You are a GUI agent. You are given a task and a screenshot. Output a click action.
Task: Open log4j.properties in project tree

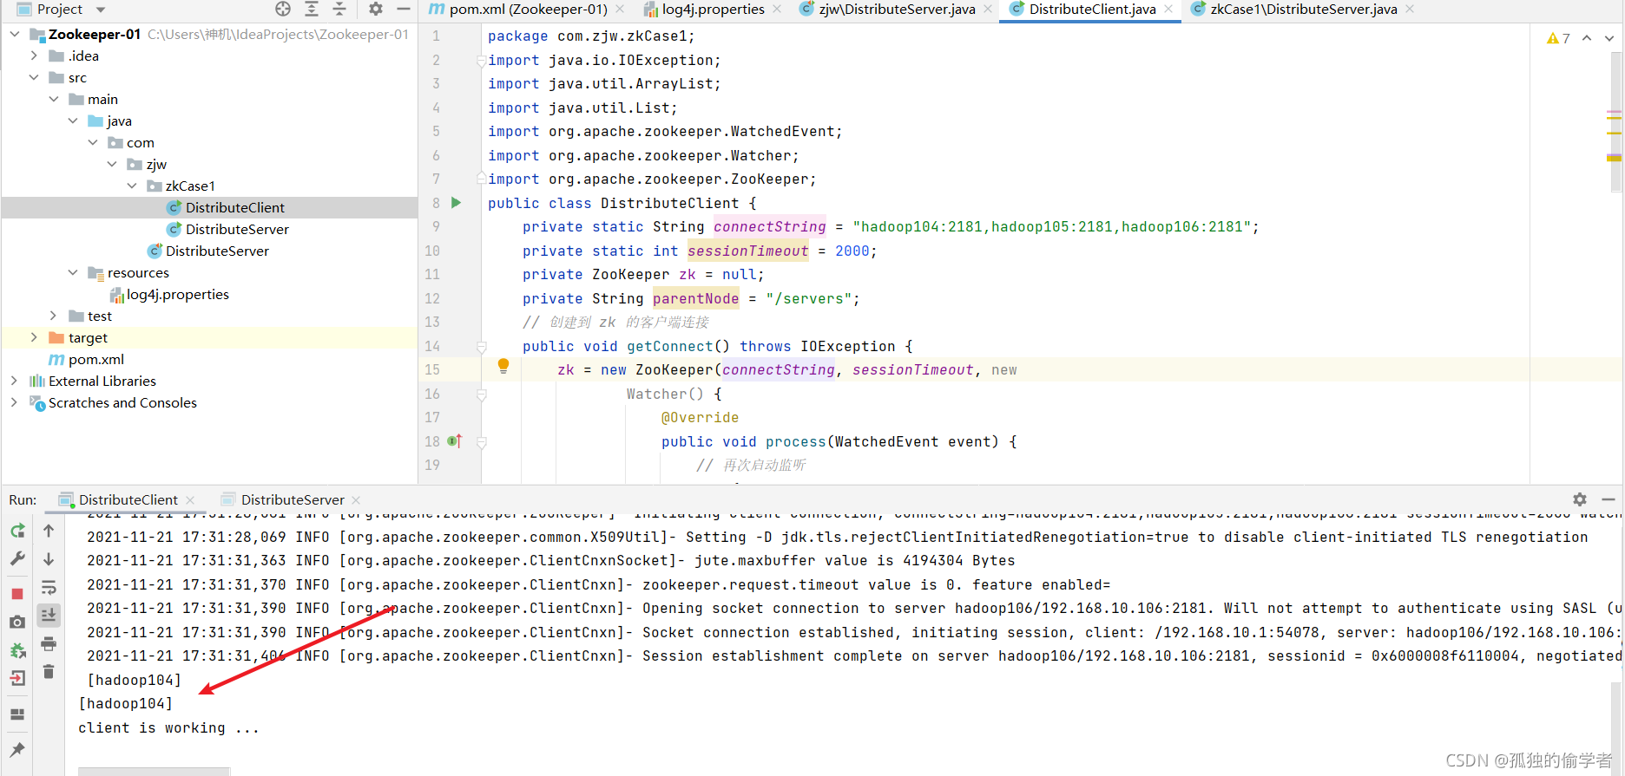click(178, 294)
